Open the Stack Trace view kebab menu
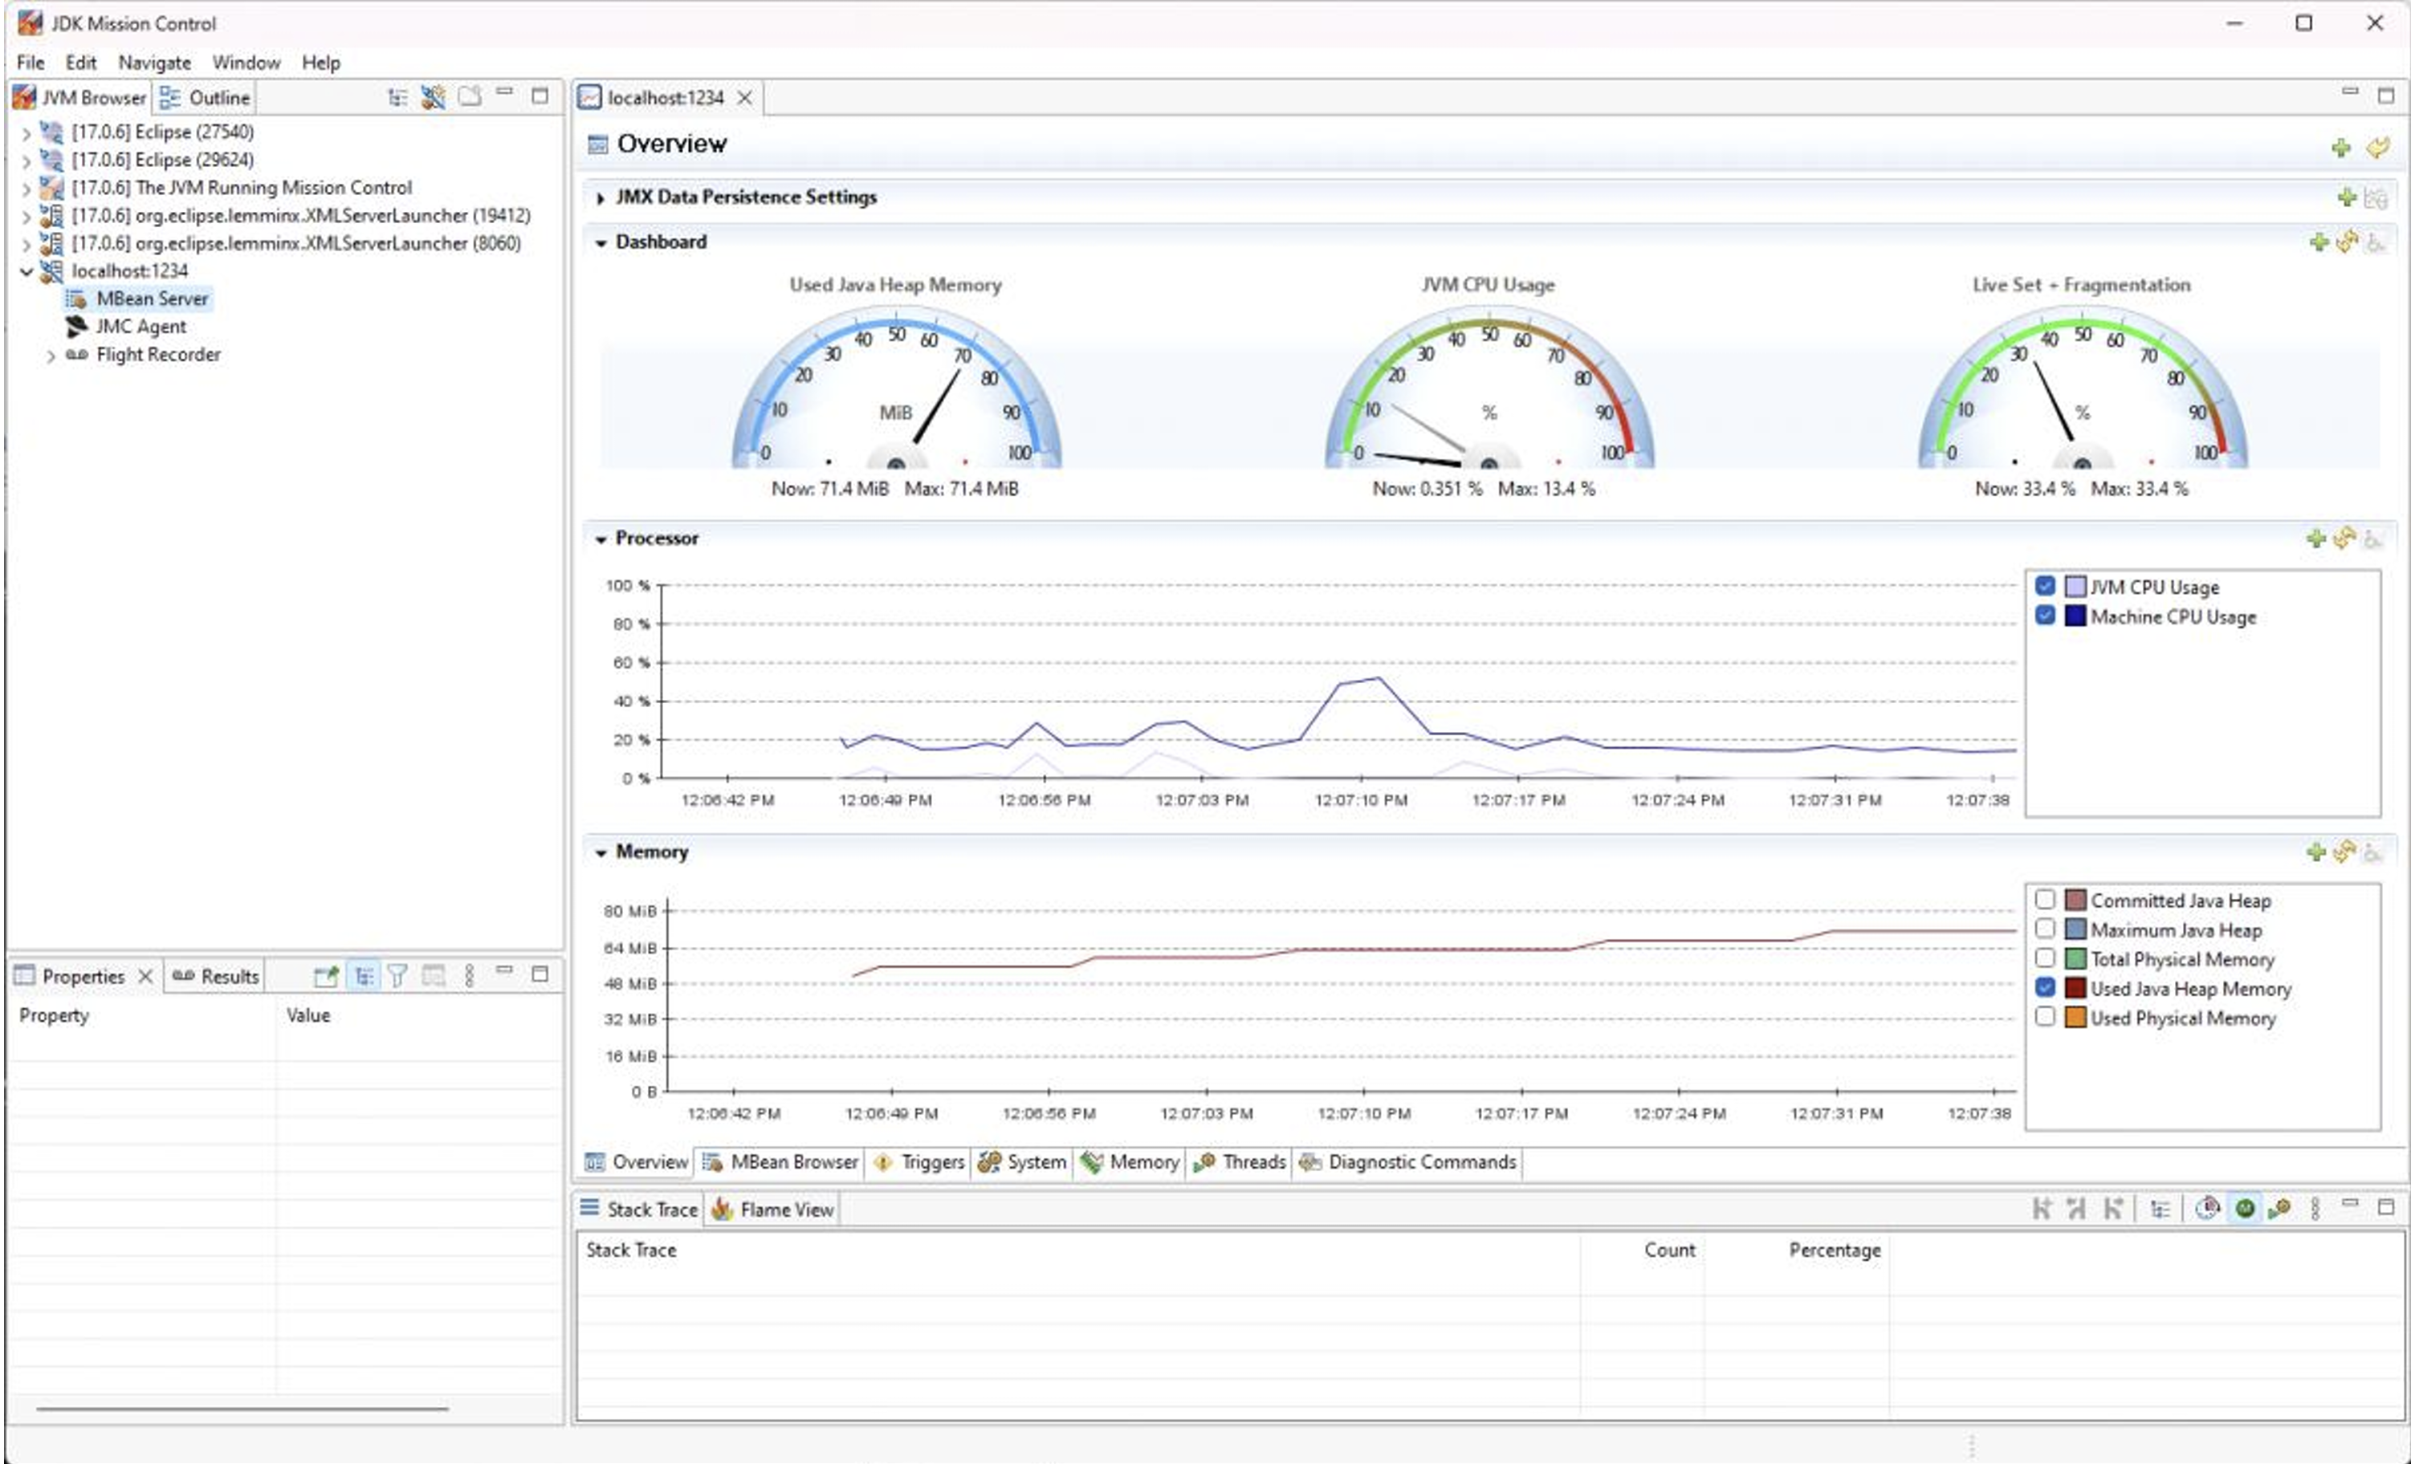The width and height of the screenshot is (2411, 1464). point(2315,1209)
